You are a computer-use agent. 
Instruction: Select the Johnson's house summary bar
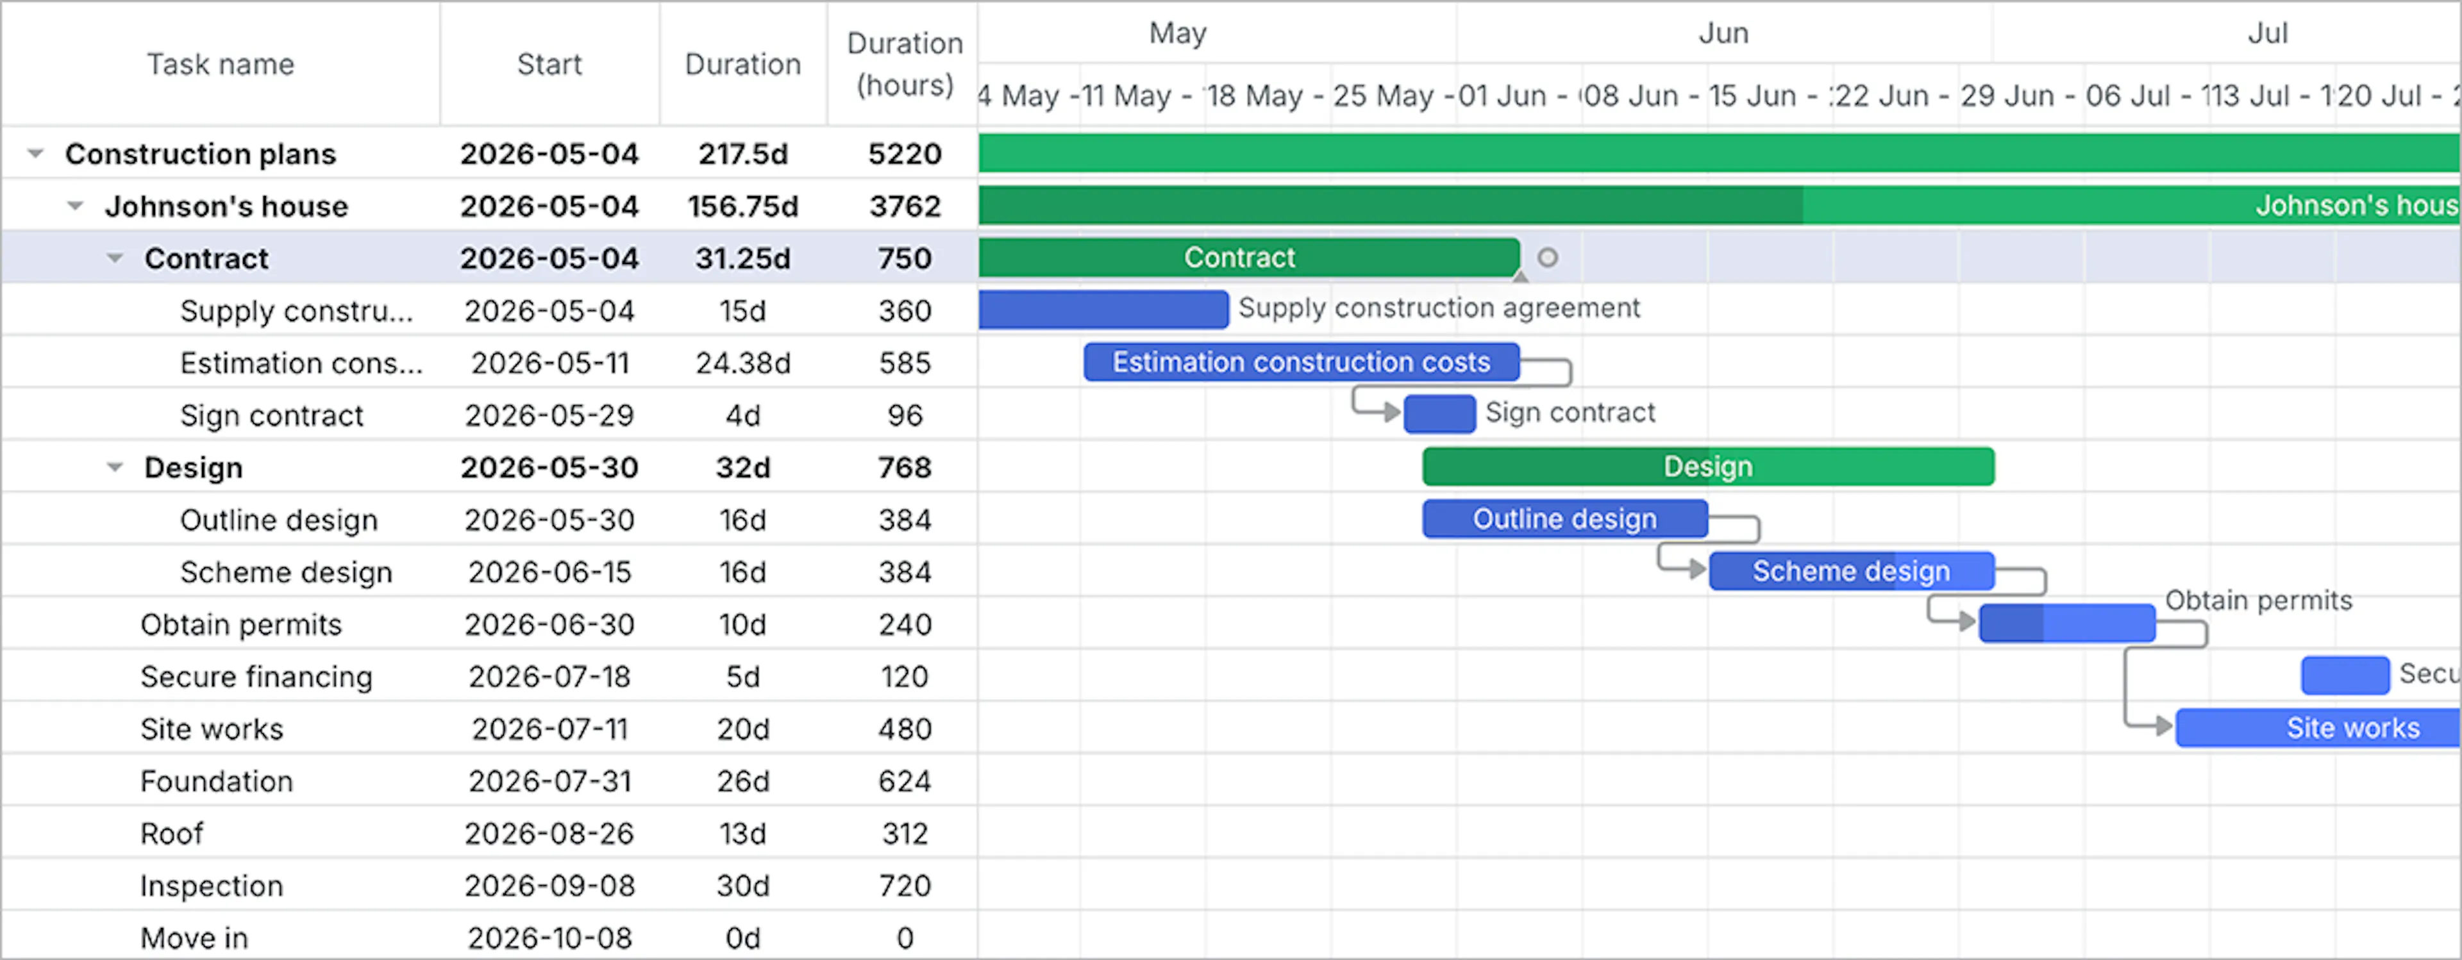(x=1720, y=205)
